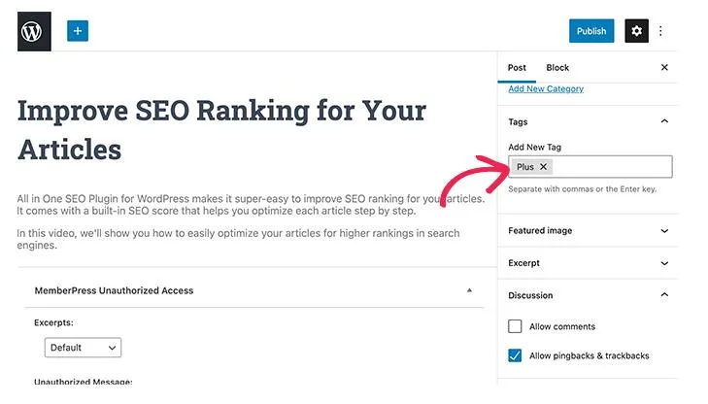This screenshot has height=404, width=708.
Task: Open the block inserter plus button
Action: (78, 31)
